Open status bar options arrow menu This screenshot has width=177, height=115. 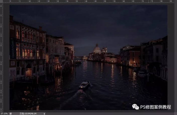coord(44,114)
